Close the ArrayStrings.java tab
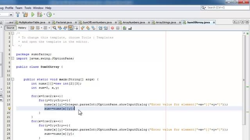Screen dimensions: 250x140 pyautogui.click(x=180, y=23)
